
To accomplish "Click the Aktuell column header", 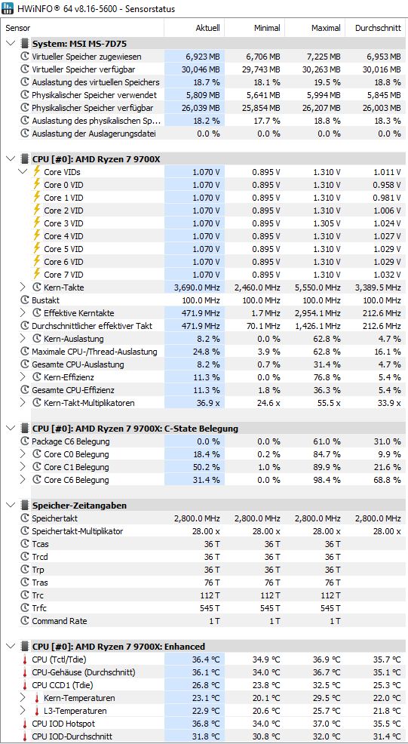I will [x=195, y=28].
